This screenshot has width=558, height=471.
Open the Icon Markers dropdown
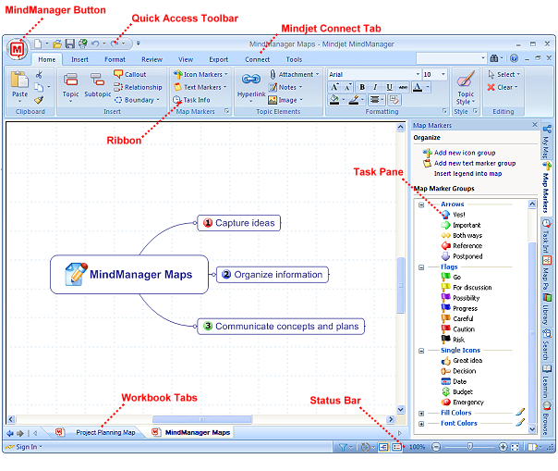[x=200, y=74]
